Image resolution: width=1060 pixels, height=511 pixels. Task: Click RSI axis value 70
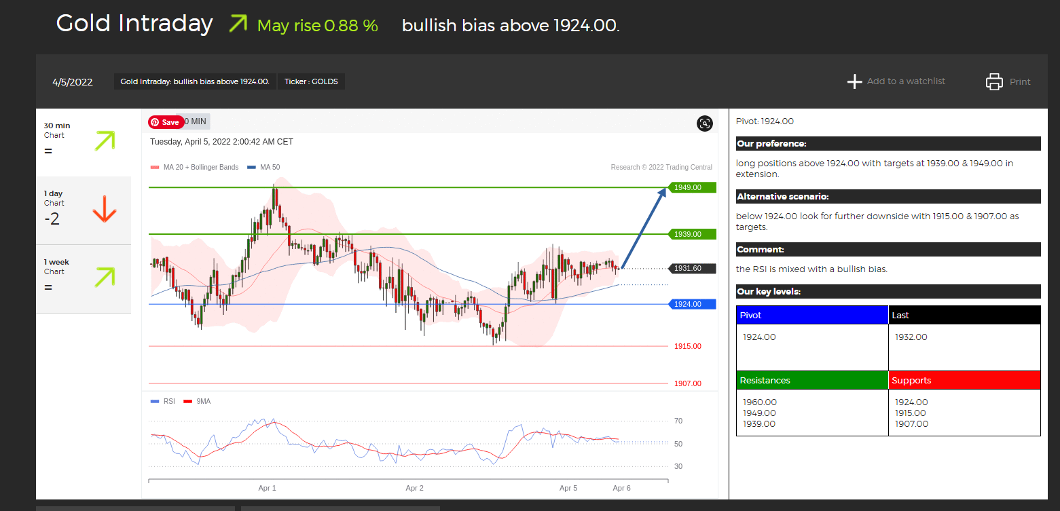tap(678, 421)
